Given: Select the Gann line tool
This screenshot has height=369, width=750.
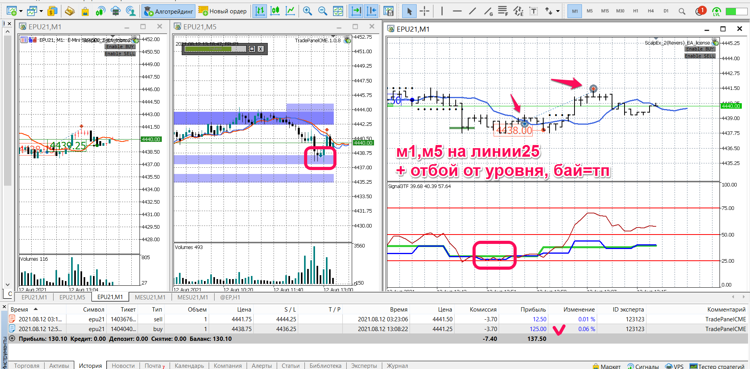Looking at the screenshot, I should coord(488,11).
